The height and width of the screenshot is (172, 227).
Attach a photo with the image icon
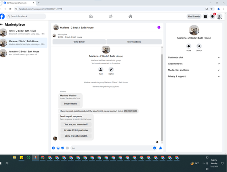pyautogui.click(x=58, y=148)
